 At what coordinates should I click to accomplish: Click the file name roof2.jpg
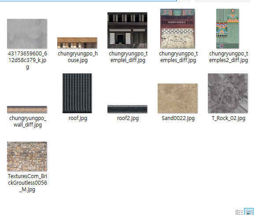(x=128, y=118)
